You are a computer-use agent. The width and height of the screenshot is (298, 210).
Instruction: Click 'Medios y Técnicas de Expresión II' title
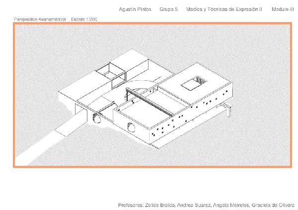[x=224, y=9]
